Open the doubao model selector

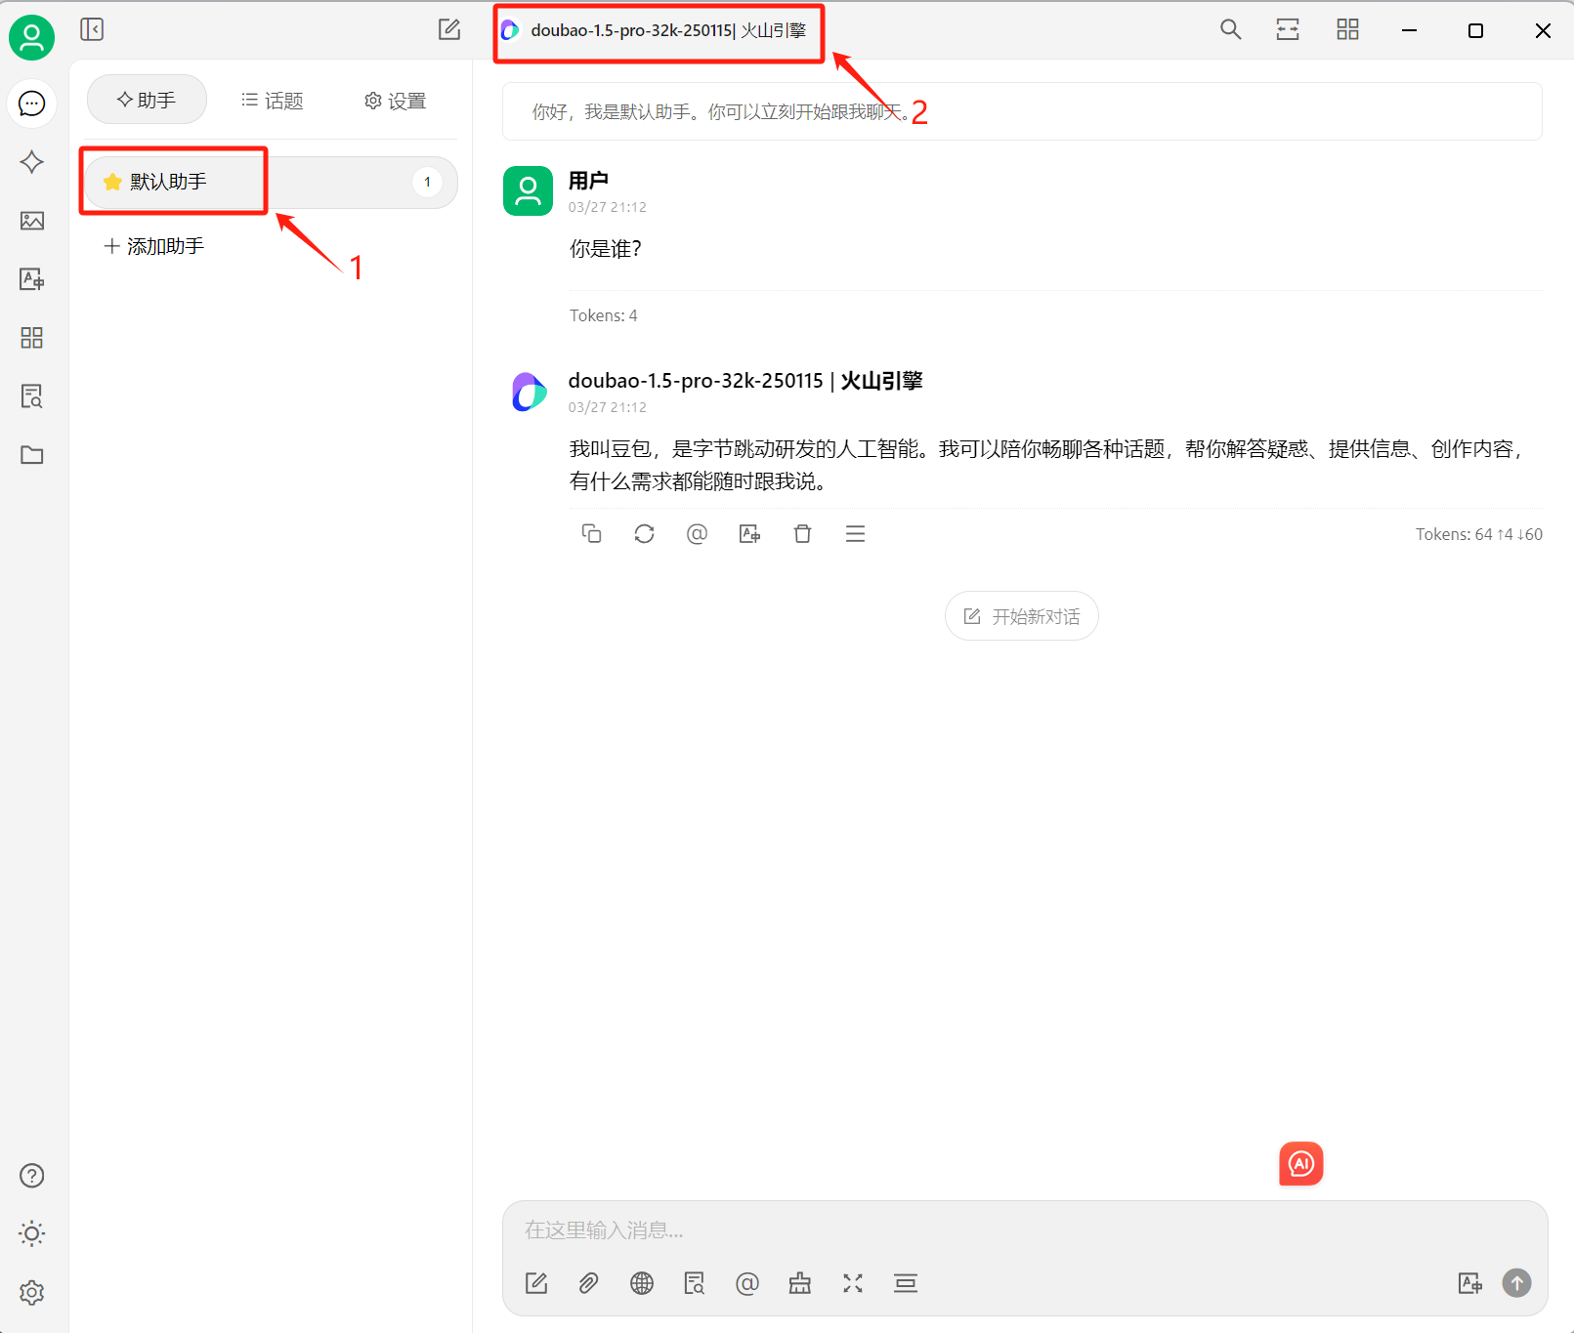656,30
